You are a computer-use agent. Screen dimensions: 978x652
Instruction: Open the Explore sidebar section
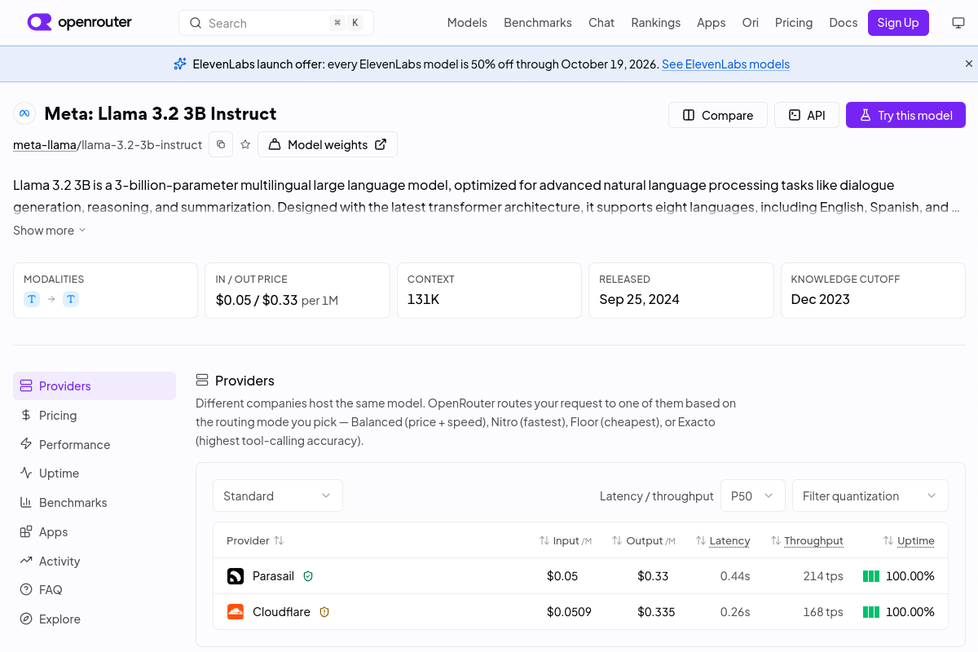click(95, 619)
